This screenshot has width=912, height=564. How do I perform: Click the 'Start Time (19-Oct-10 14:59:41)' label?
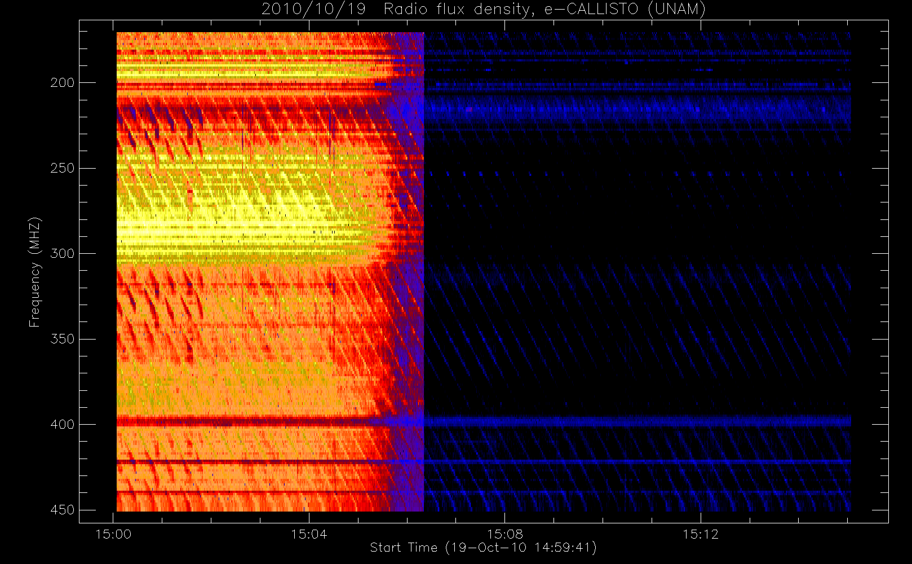click(x=483, y=548)
